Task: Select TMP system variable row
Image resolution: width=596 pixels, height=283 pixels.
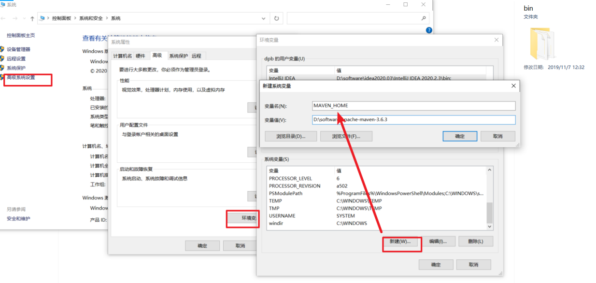Action: click(376, 208)
